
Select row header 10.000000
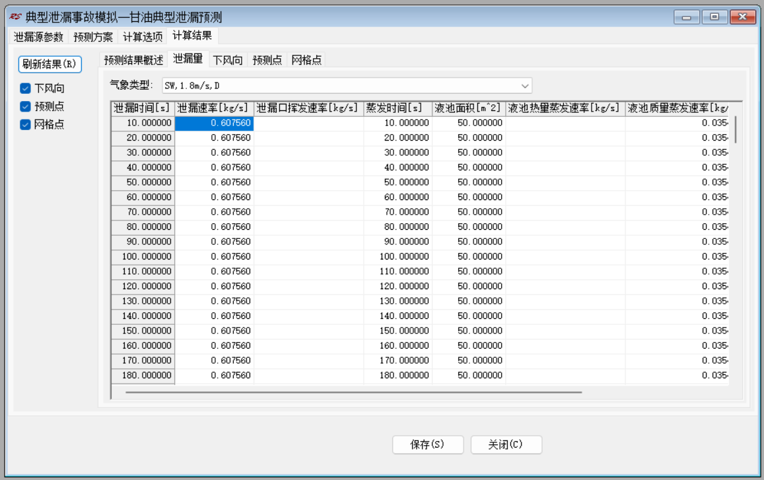pyautogui.click(x=142, y=123)
